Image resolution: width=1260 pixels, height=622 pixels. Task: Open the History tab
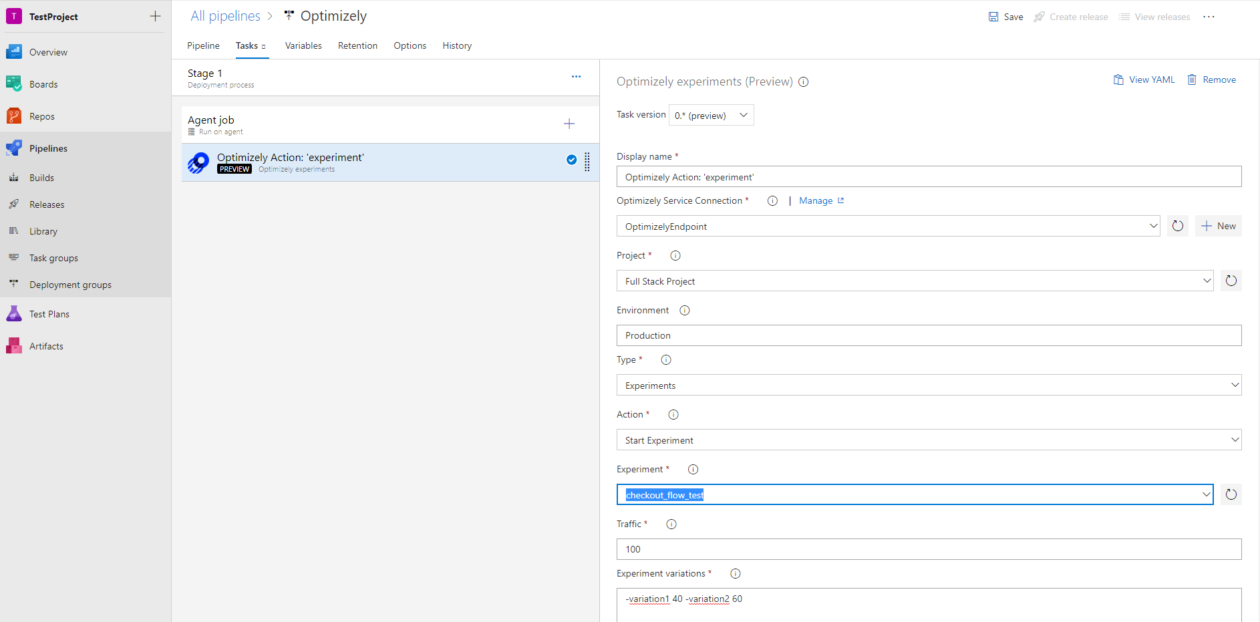(457, 45)
